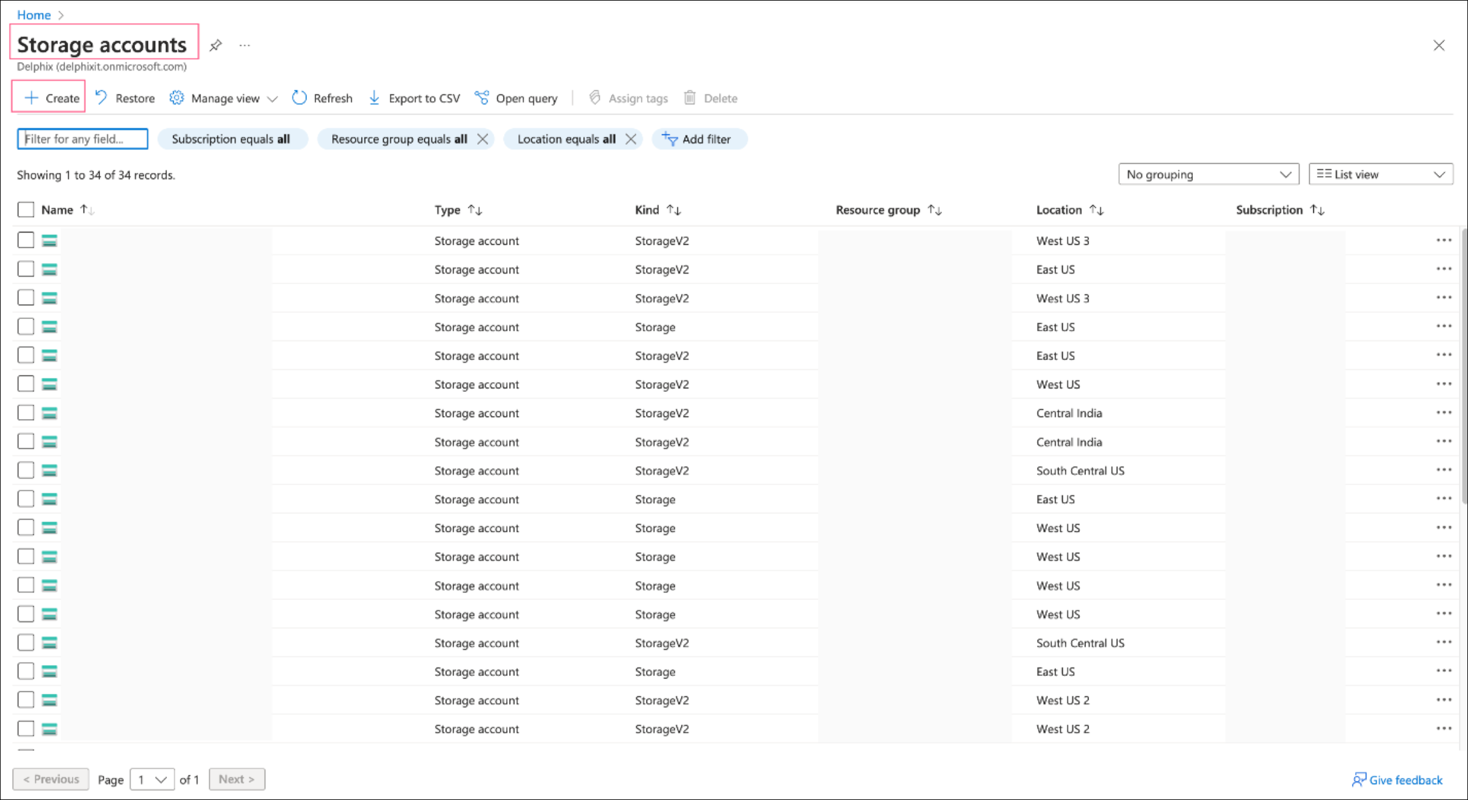Pin Storage accounts with the pin icon
This screenshot has height=800, width=1468.
pyautogui.click(x=216, y=45)
